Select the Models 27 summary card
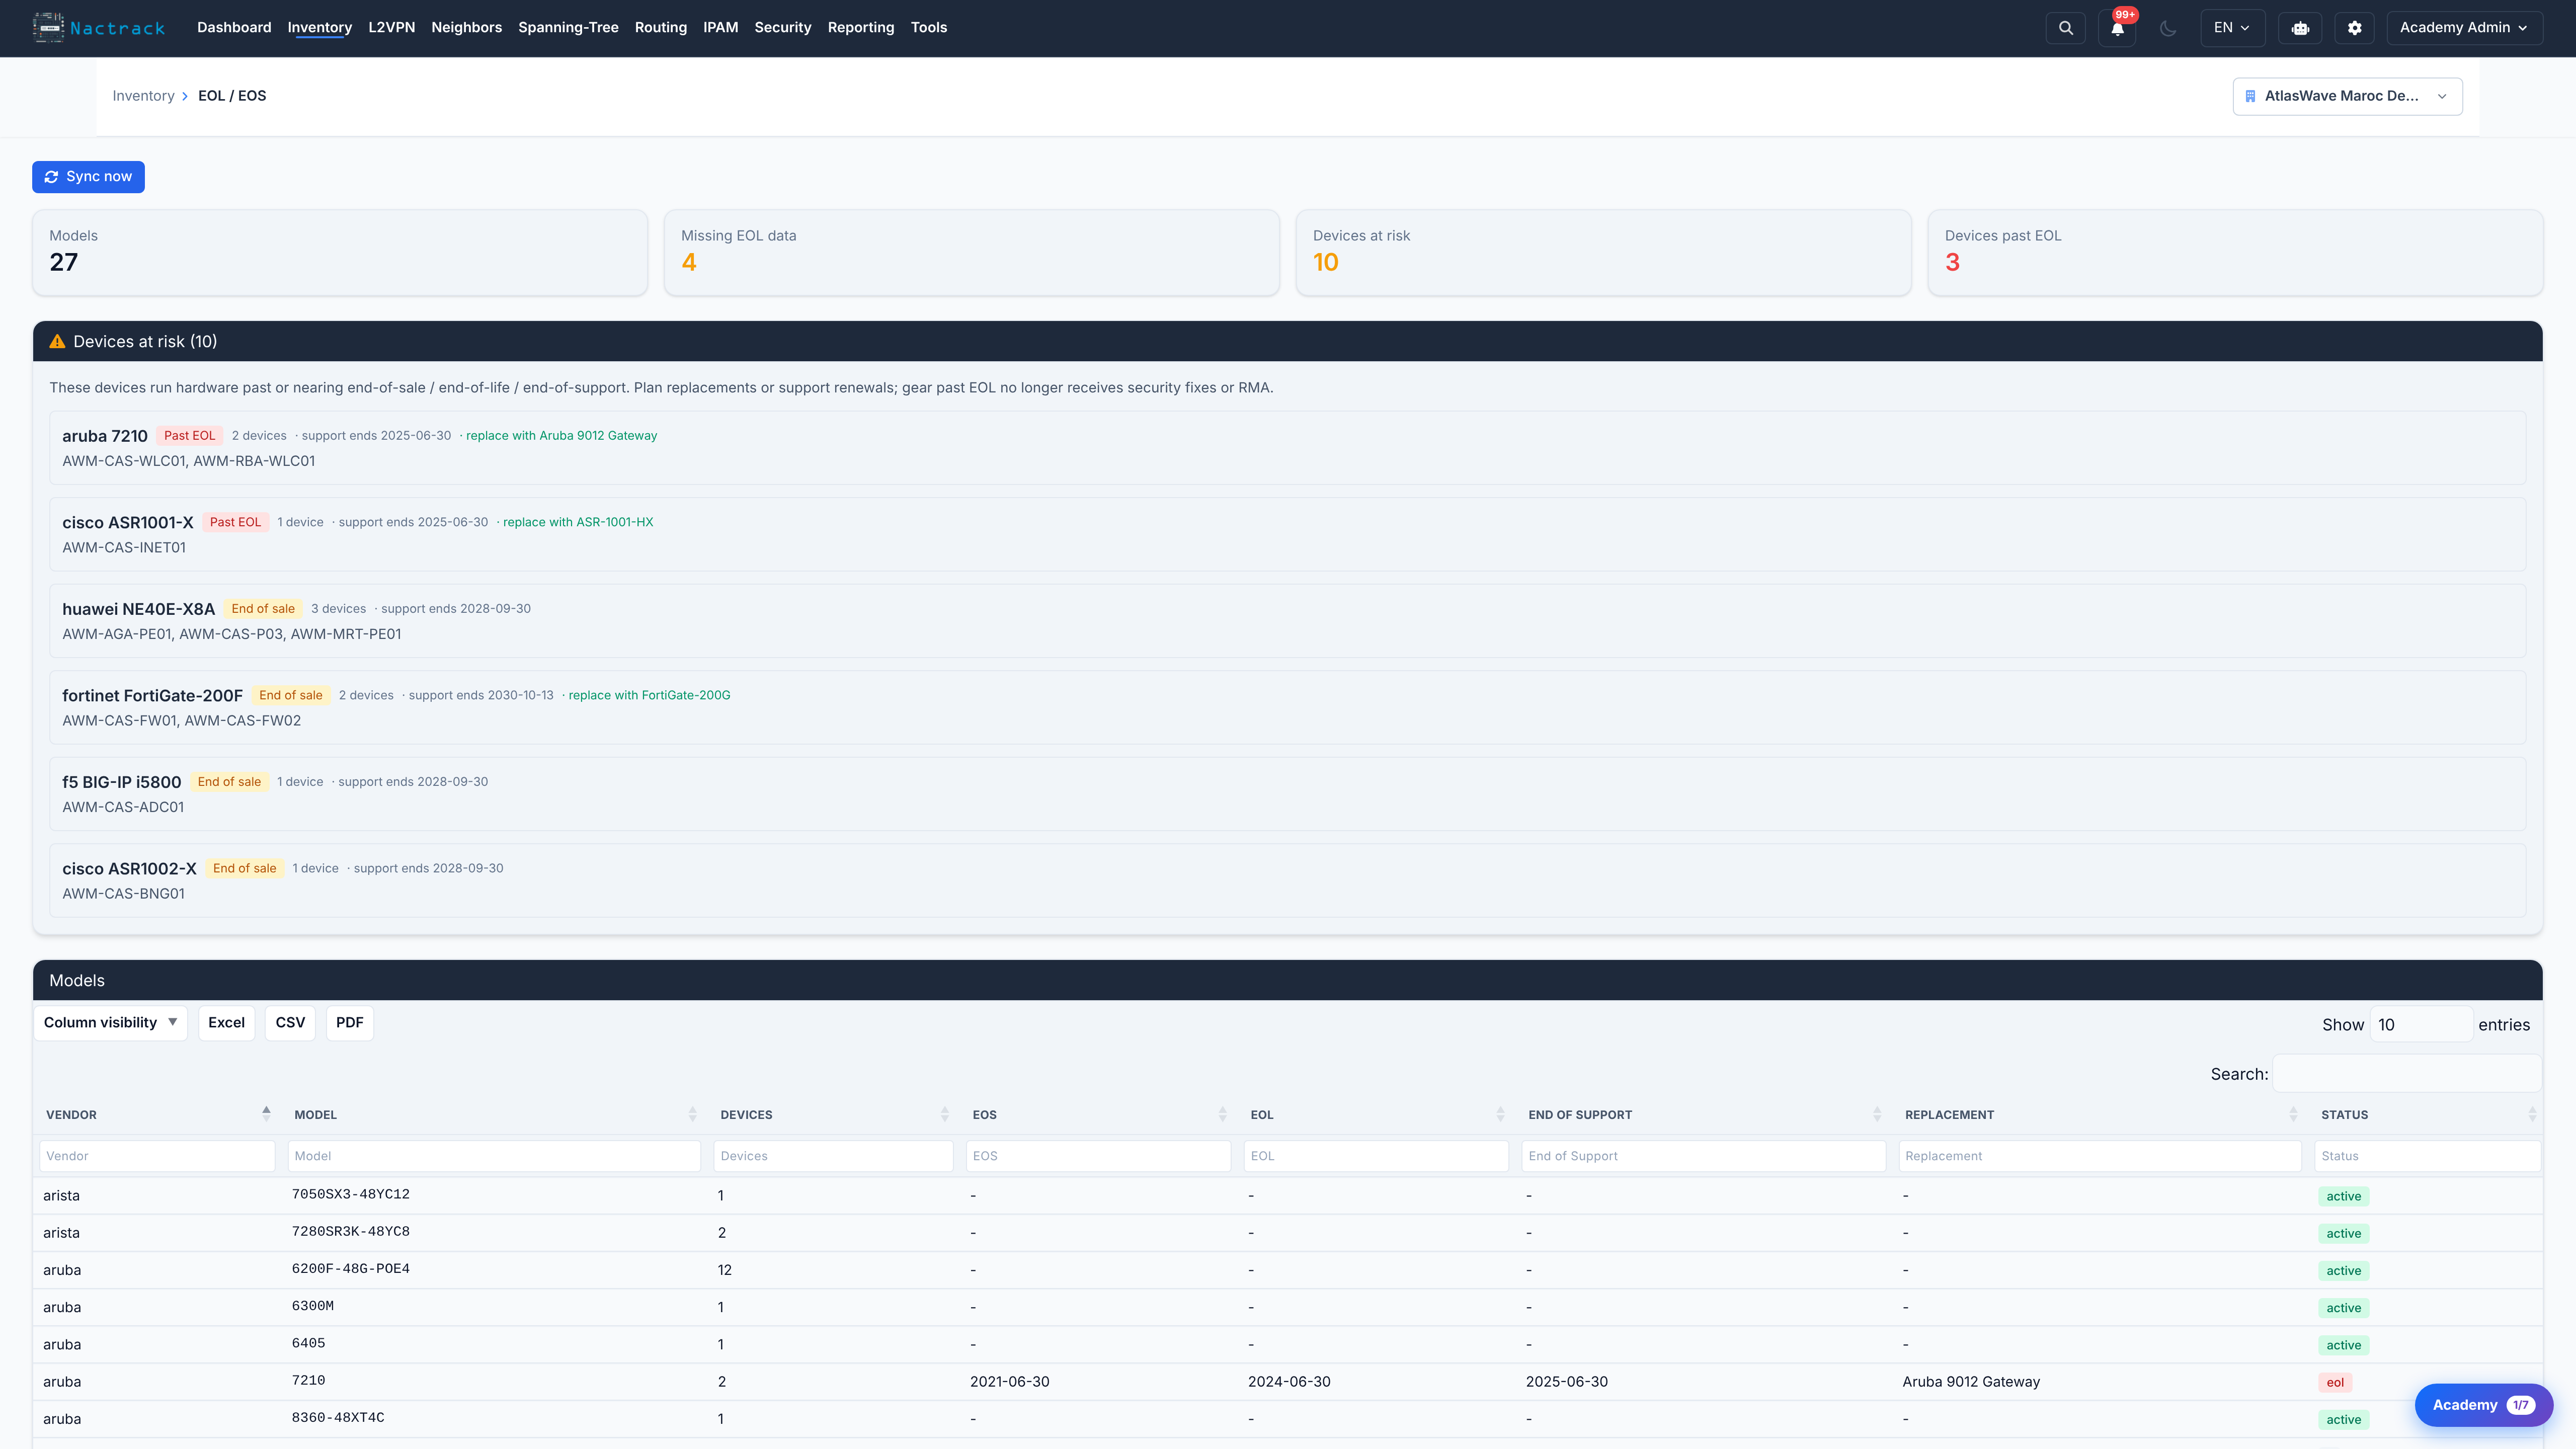2576x1449 pixels. [x=340, y=252]
